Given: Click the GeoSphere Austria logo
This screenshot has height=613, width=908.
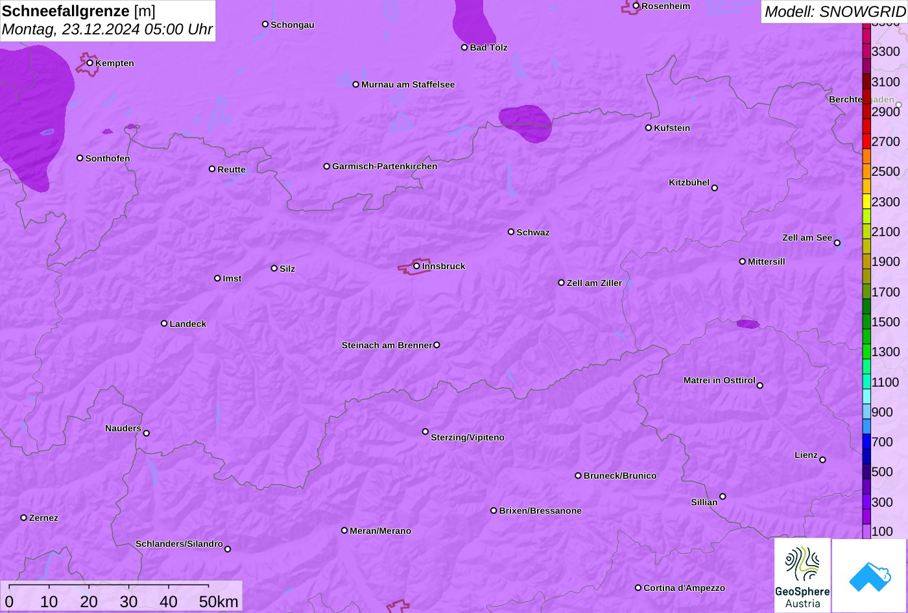Looking at the screenshot, I should [802, 575].
